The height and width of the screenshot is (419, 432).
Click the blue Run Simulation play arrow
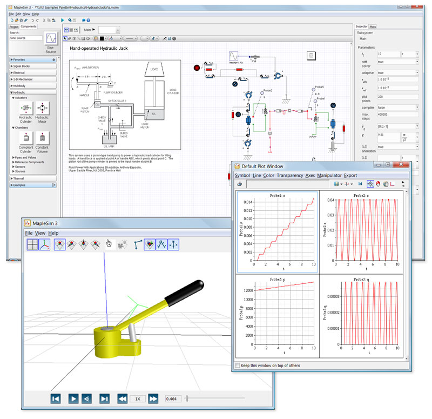[63, 20]
